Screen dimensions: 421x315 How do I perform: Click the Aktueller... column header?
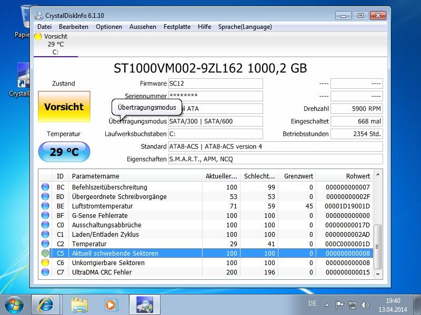[221, 176]
